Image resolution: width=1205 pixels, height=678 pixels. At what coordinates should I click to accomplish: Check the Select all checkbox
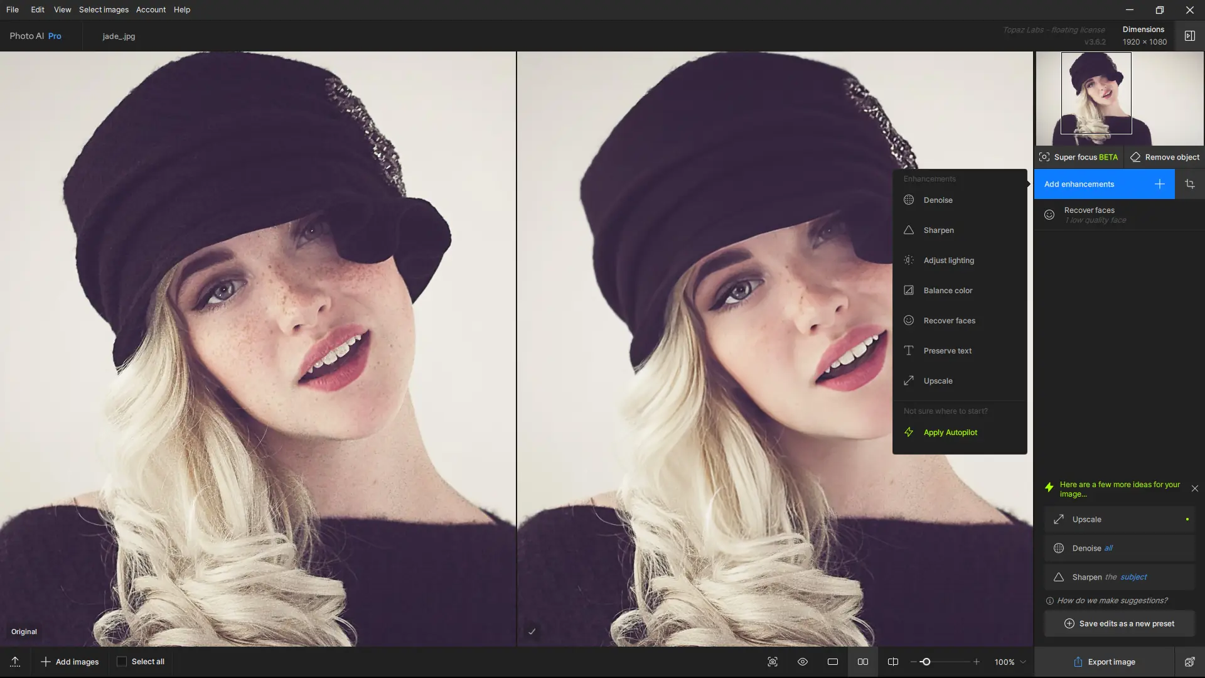tap(122, 662)
